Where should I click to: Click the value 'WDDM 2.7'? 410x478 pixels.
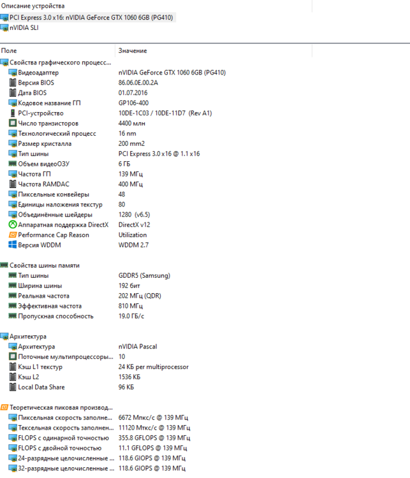point(134,245)
